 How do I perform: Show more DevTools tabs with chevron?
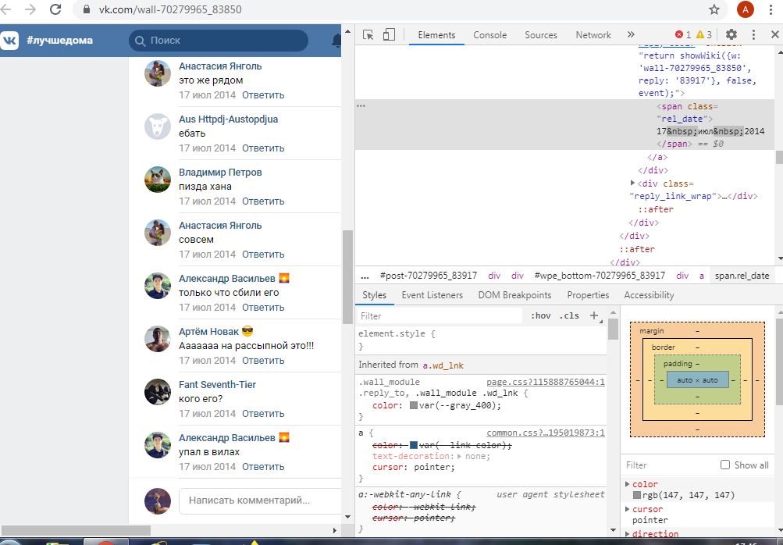(x=631, y=34)
